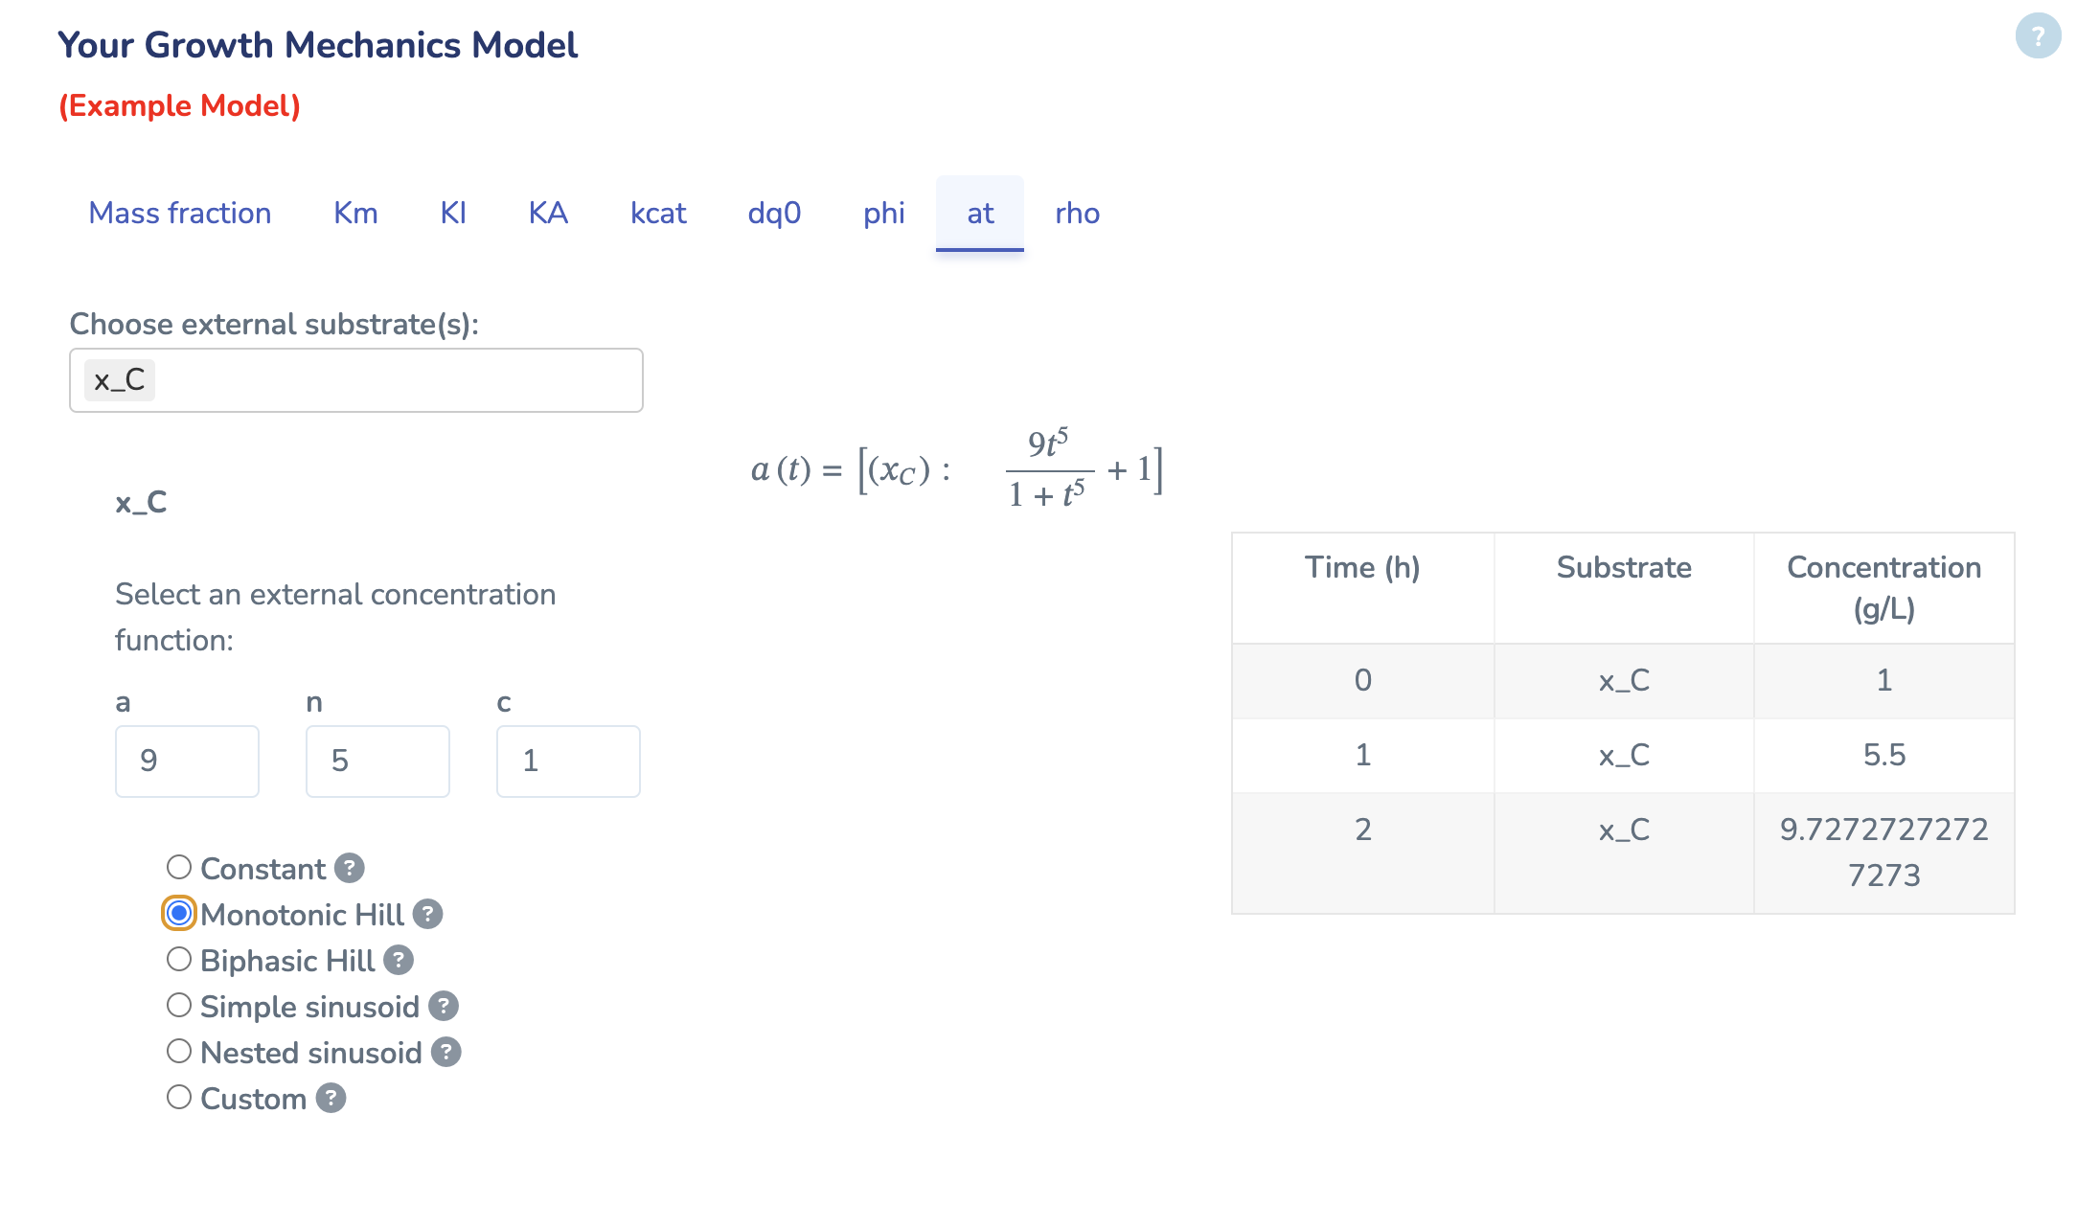Image resolution: width=2077 pixels, height=1228 pixels.
Task: Open help for Monotonic Hill
Action: pos(427,914)
